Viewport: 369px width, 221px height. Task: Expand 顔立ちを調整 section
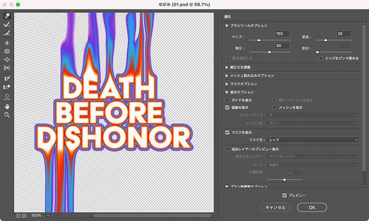click(x=226, y=67)
